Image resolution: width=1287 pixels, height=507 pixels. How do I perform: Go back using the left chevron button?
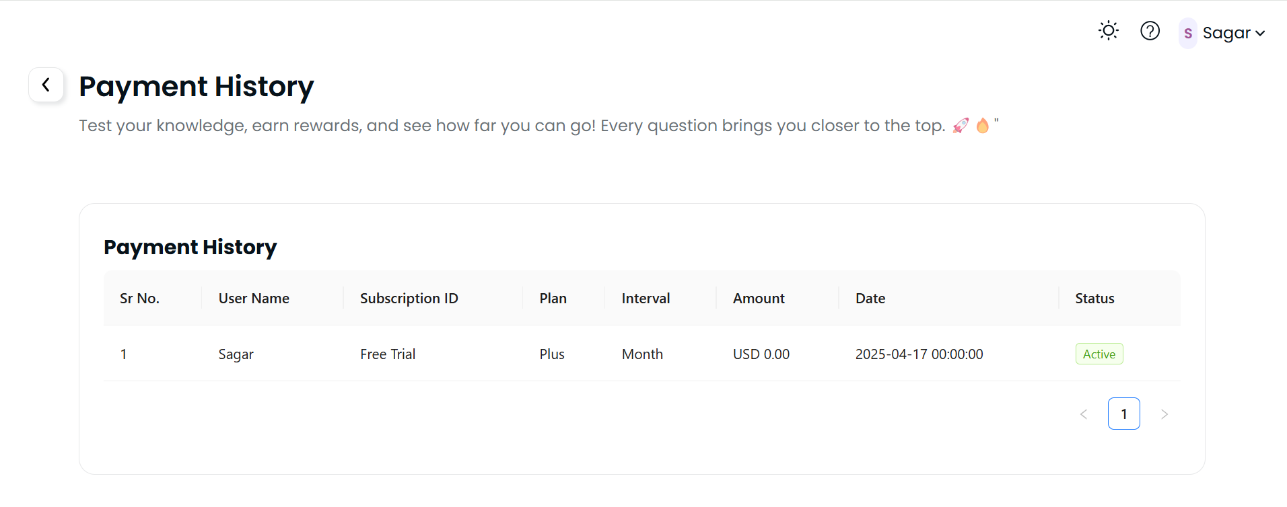pos(46,85)
